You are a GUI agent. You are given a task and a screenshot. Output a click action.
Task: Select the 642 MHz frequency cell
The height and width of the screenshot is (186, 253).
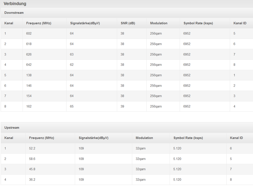[29, 65]
